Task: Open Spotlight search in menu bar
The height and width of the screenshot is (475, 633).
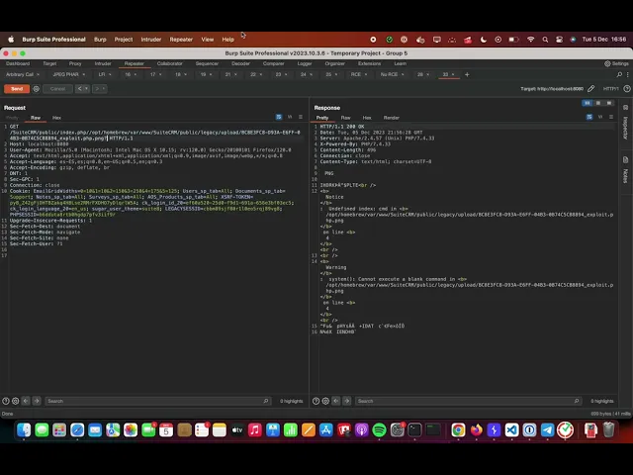Action: click(x=545, y=40)
